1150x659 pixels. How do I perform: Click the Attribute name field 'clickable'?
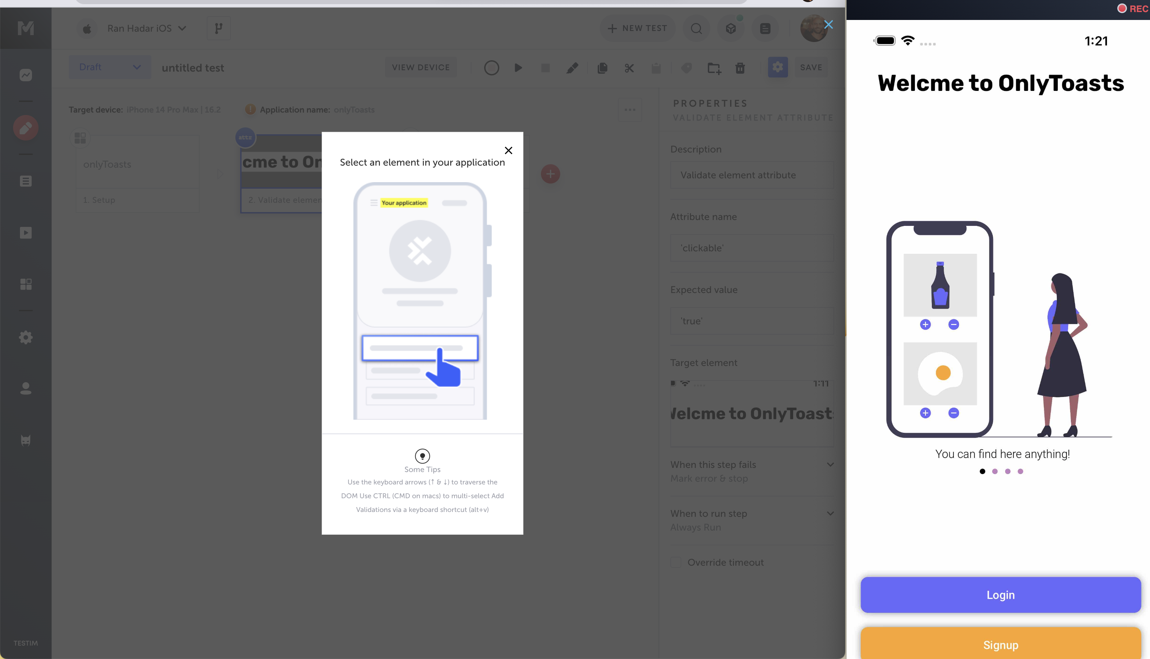(x=752, y=248)
